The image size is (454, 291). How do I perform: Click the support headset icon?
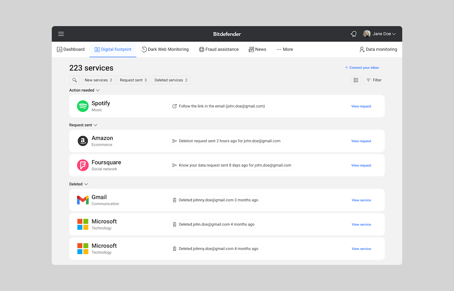point(354,34)
